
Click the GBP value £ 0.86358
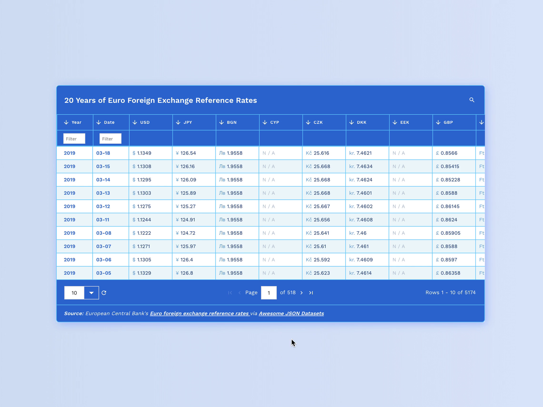[x=448, y=273]
